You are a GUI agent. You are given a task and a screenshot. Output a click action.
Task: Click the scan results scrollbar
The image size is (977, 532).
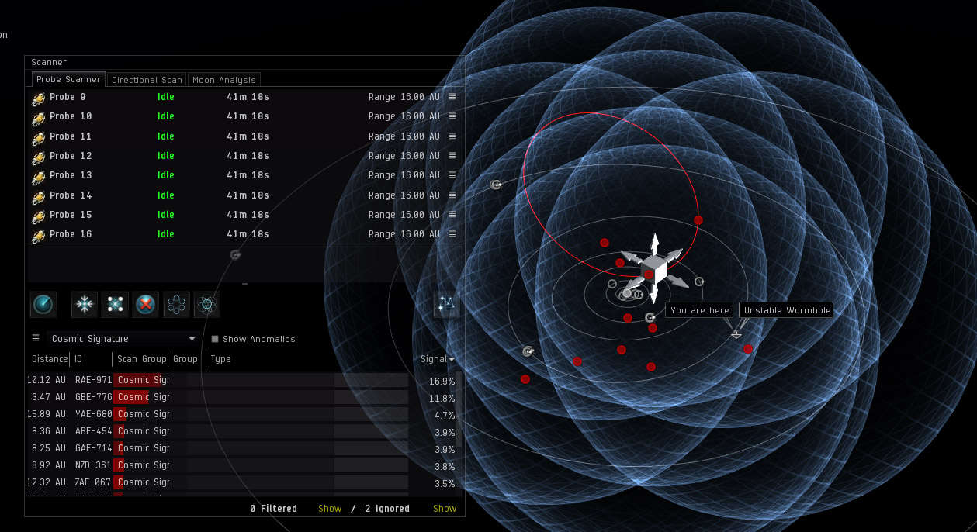coord(459,409)
